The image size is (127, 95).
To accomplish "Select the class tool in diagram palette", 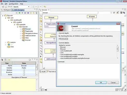I will (41, 21).
